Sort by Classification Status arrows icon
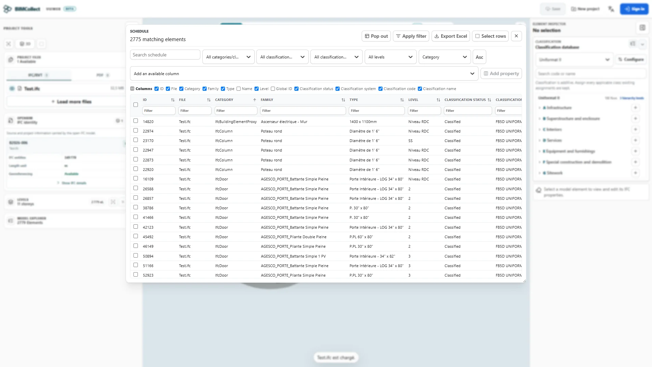This screenshot has height=367, width=652. click(489, 100)
